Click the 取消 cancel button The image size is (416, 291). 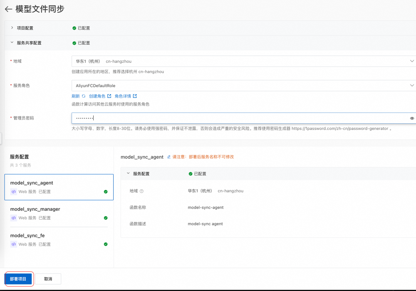[48, 279]
